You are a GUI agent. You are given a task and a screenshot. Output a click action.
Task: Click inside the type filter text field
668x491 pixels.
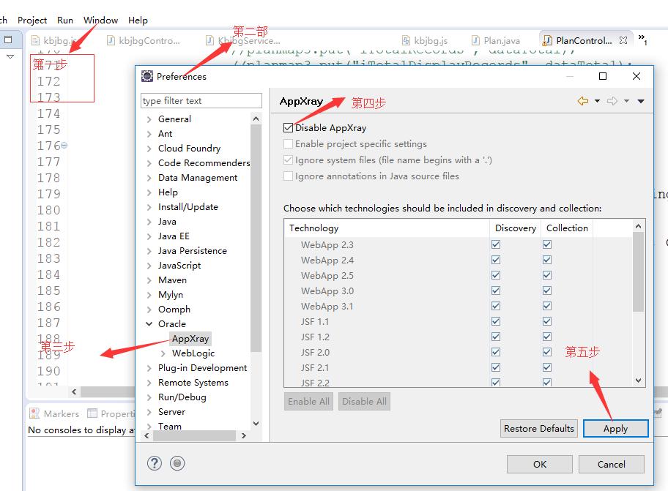[x=201, y=100]
